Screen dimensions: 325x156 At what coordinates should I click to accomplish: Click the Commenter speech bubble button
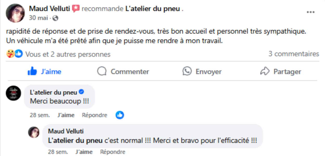123,71
